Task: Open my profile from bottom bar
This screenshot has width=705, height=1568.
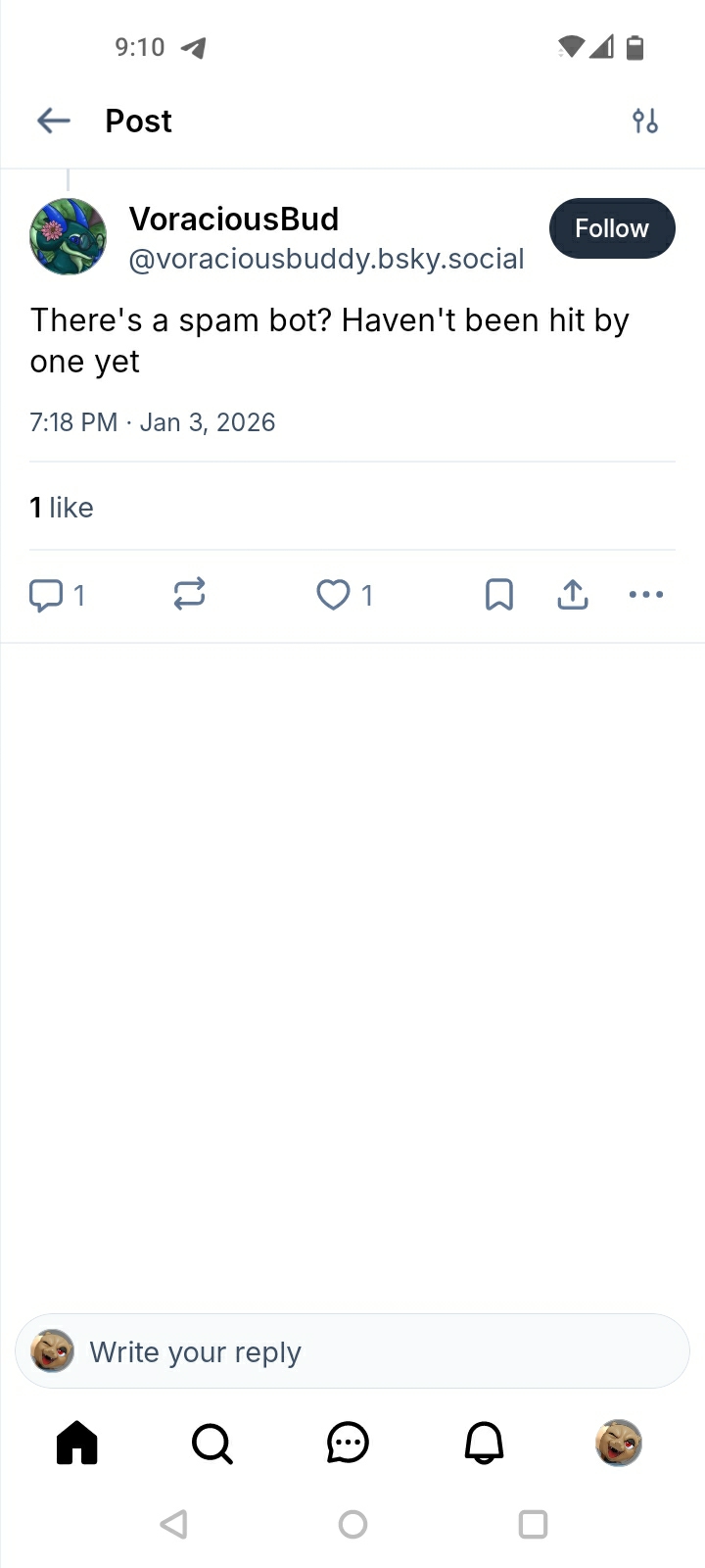Action: [619, 1443]
